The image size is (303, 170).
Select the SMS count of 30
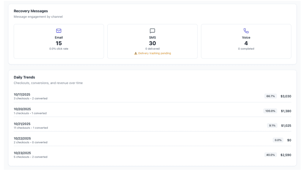pos(152,43)
